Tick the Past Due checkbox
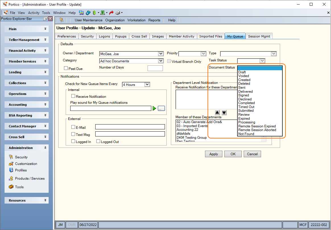The width and height of the screenshot is (331, 230). 66,68
